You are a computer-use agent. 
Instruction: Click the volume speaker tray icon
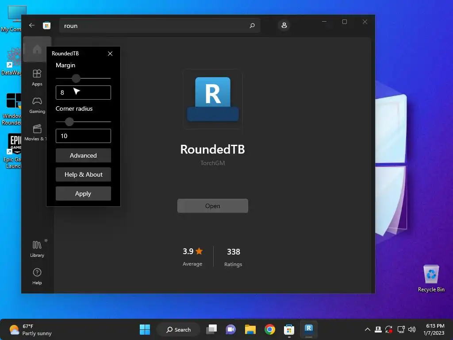412,329
